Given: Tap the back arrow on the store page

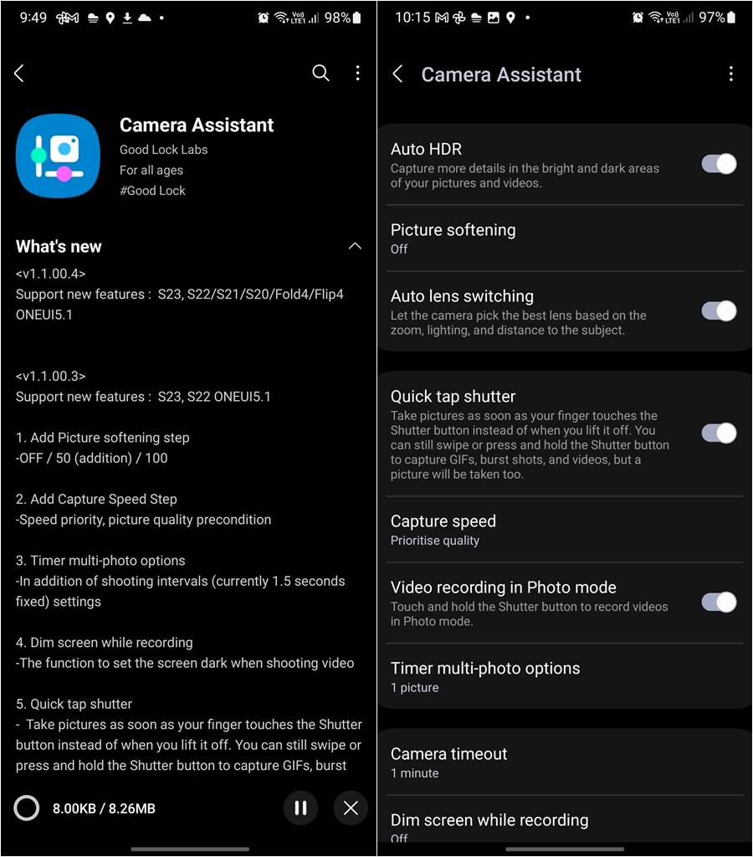Looking at the screenshot, I should pyautogui.click(x=19, y=73).
